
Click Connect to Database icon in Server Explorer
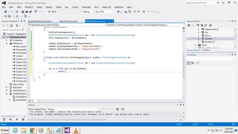(x=198, y=25)
